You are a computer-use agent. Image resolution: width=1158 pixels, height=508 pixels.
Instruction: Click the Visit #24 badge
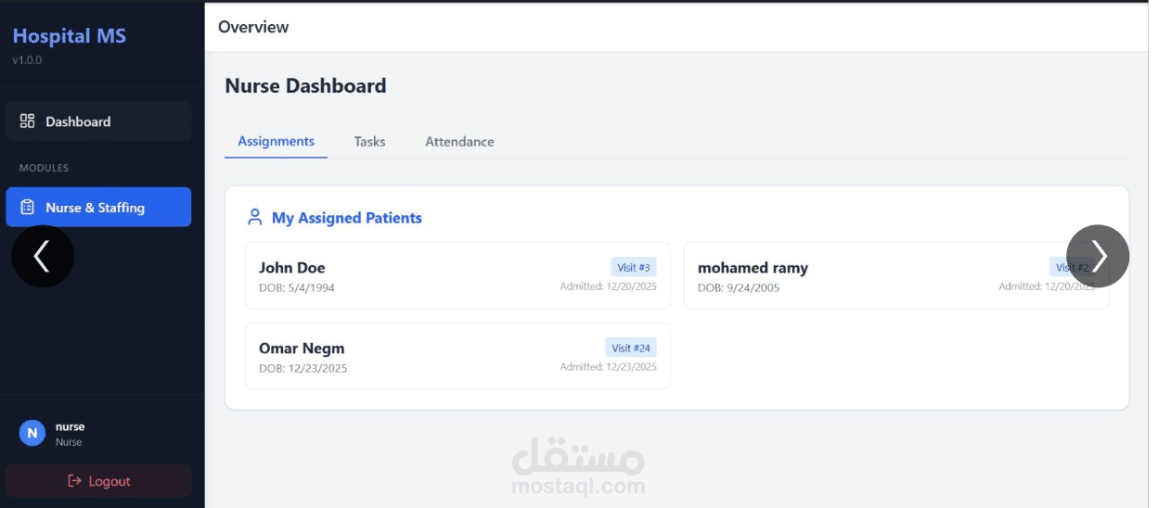(631, 348)
